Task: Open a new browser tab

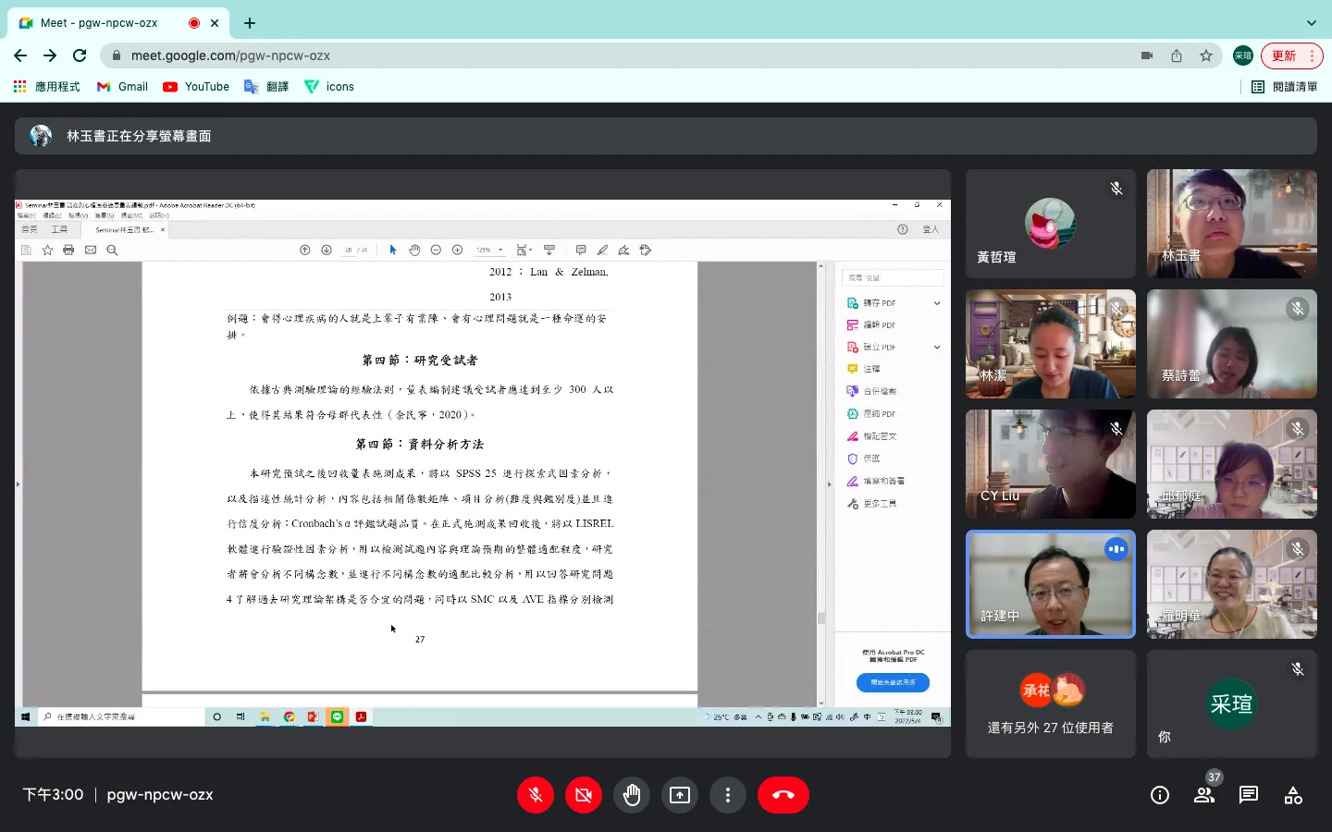Action: tap(250, 23)
